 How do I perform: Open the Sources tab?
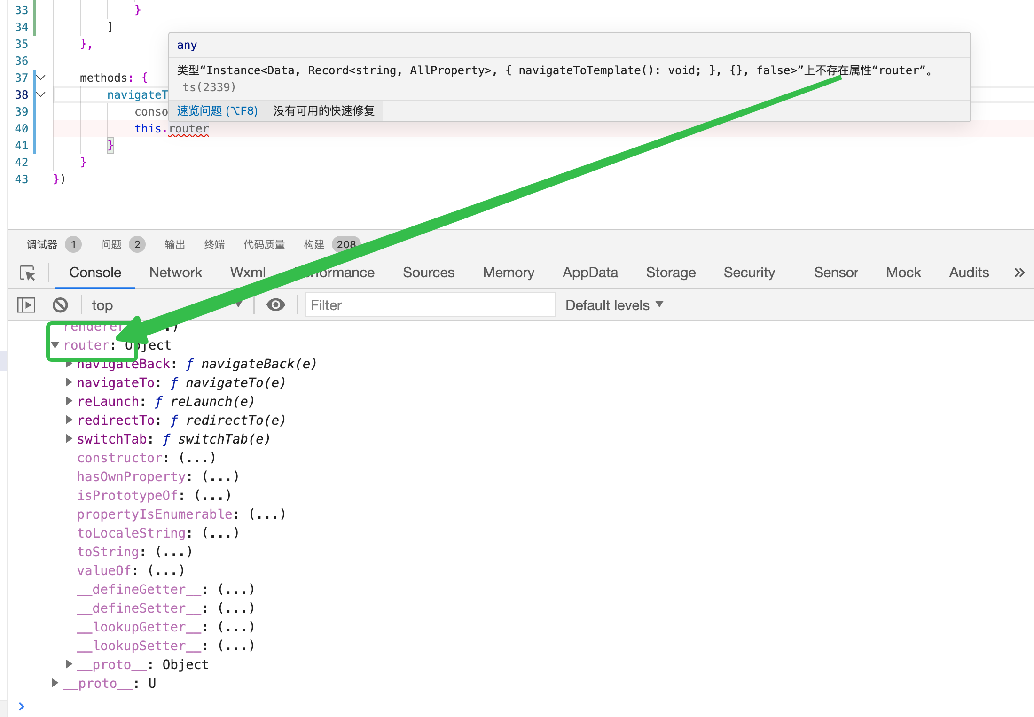(428, 273)
